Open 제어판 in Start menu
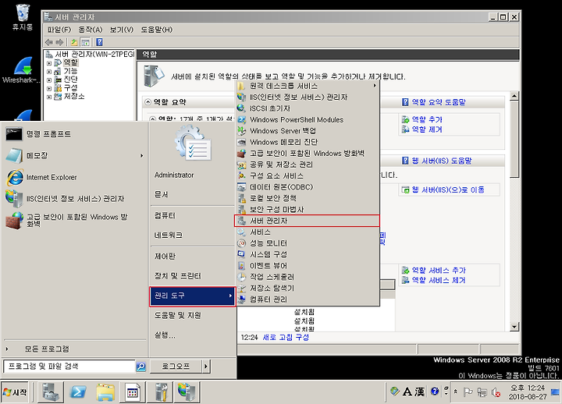The height and width of the screenshot is (404, 562). tap(165, 257)
